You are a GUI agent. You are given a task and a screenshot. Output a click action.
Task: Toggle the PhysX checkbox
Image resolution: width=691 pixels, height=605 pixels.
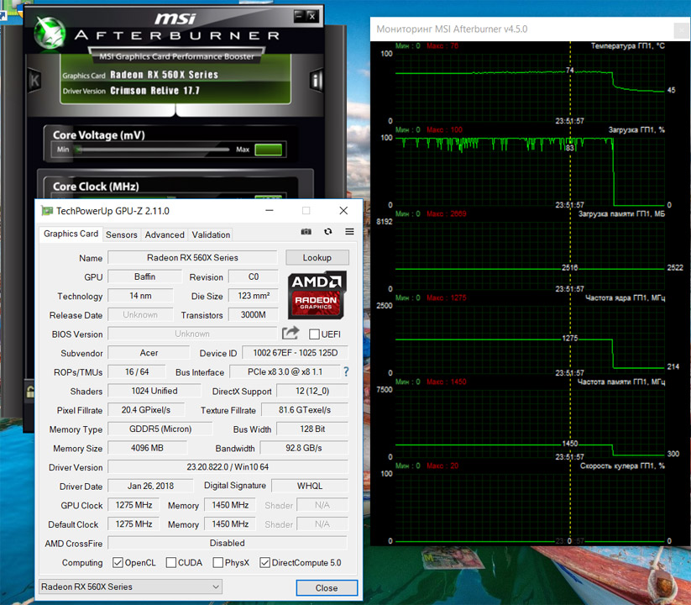coord(217,562)
